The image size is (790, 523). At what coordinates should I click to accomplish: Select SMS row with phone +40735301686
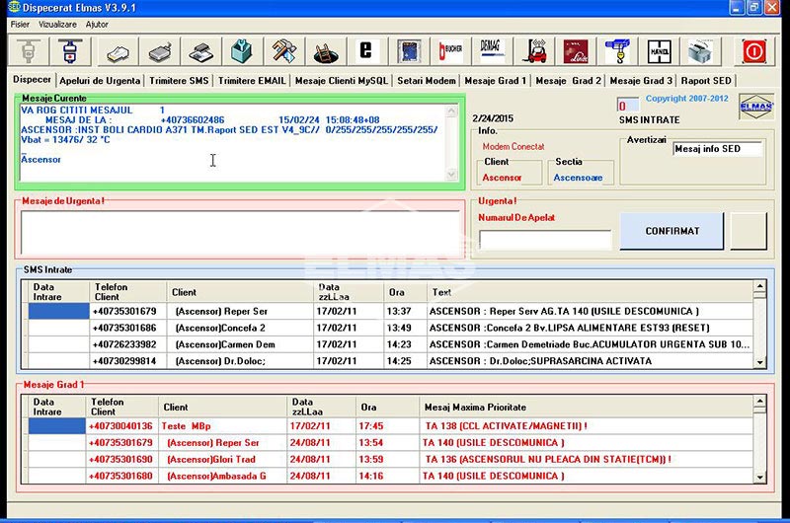pyautogui.click(x=390, y=328)
